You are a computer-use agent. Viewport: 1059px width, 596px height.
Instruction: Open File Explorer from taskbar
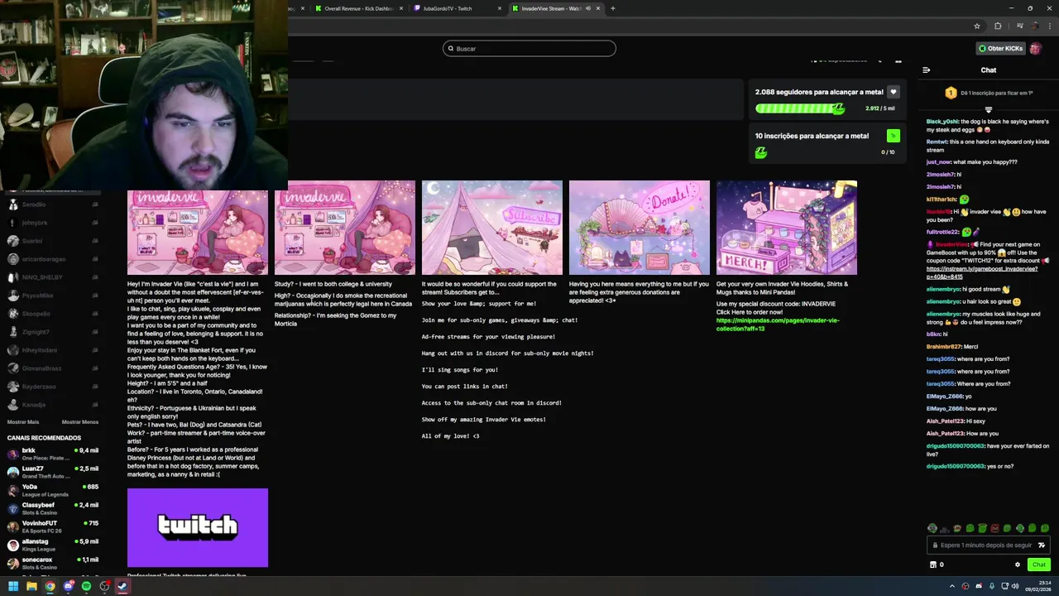point(31,586)
